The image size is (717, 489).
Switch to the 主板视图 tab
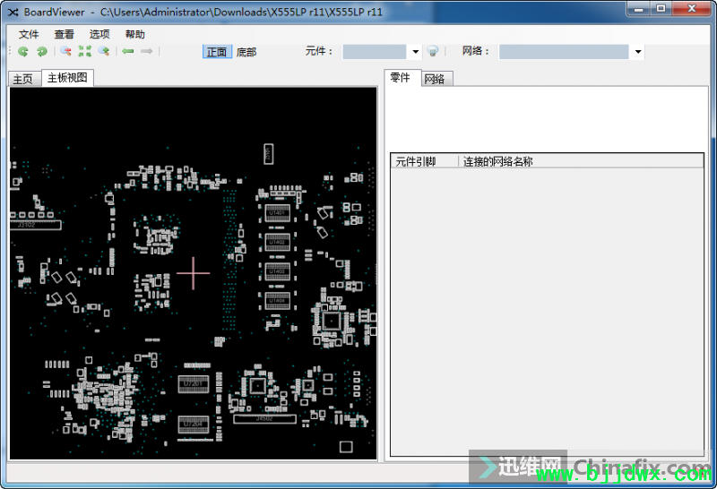(x=68, y=78)
